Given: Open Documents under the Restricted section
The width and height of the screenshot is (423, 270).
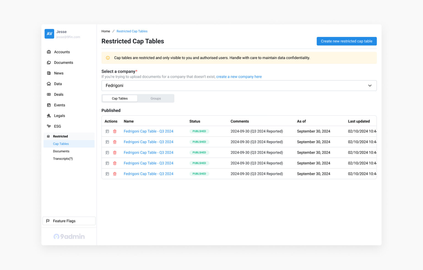Looking at the screenshot, I should click(x=61, y=151).
